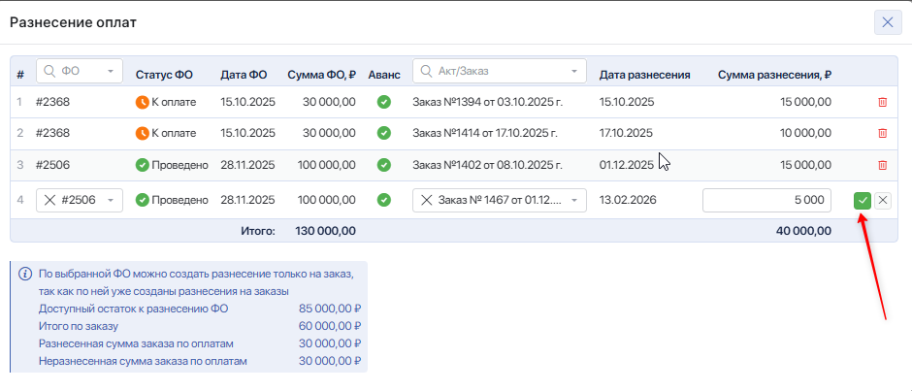Viewport: 912px width, 391px height.
Task: Delete the row with Заказ №1414
Action: [882, 133]
